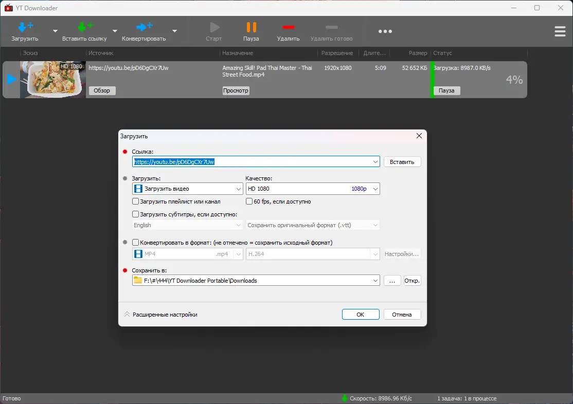
Task: Click the Скорость speed text in status bar
Action: (x=381, y=398)
